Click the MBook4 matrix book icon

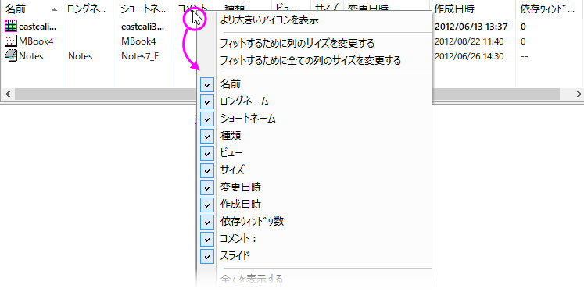pyautogui.click(x=11, y=41)
